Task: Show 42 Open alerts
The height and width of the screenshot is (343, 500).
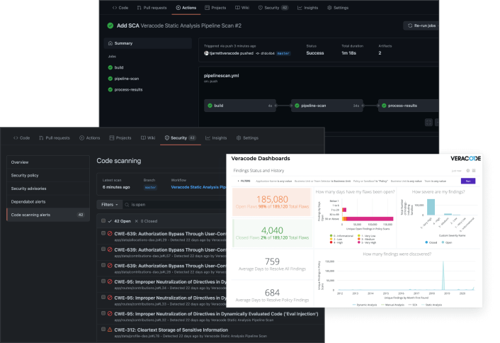Action: [x=120, y=221]
